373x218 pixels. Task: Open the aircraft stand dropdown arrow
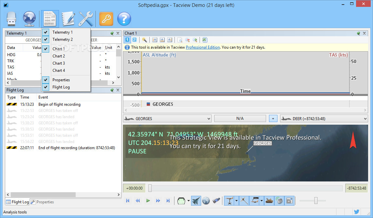[x=236, y=201]
